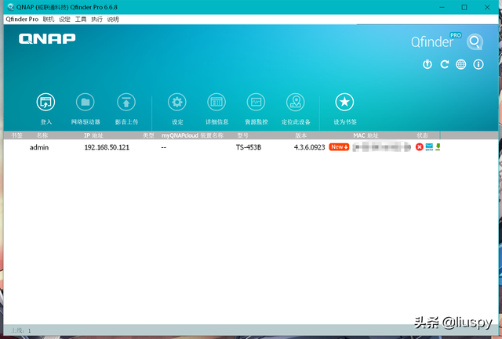Close the Qfinder Pro window

(487, 7)
